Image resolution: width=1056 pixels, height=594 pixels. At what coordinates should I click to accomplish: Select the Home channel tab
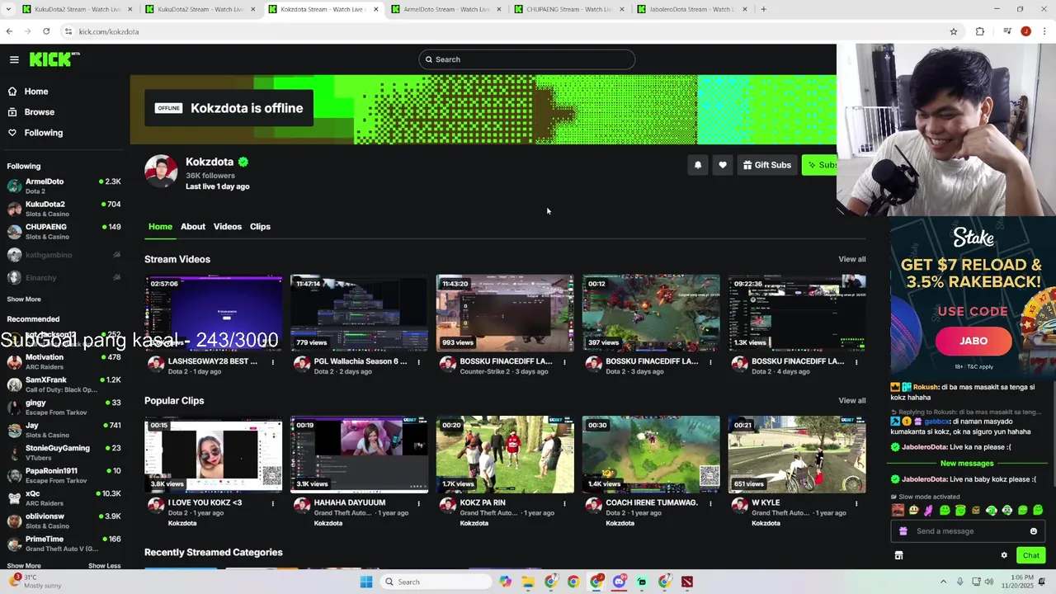click(160, 227)
